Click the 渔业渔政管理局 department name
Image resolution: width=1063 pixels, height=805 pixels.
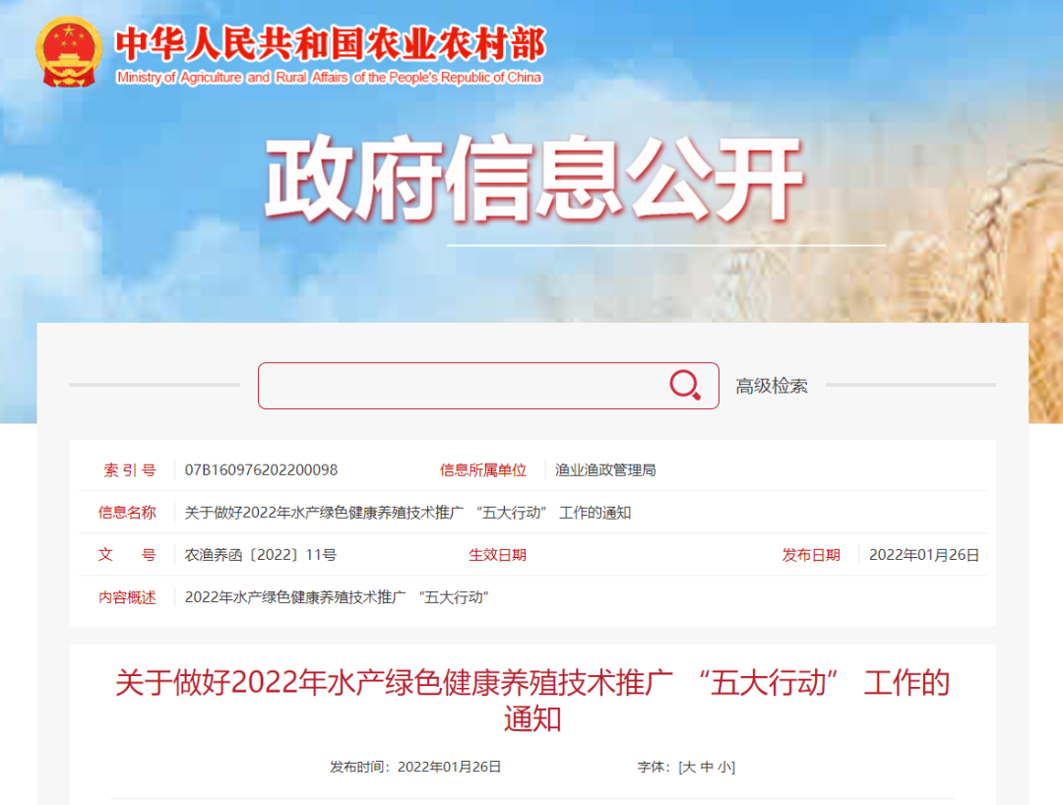pos(605,470)
